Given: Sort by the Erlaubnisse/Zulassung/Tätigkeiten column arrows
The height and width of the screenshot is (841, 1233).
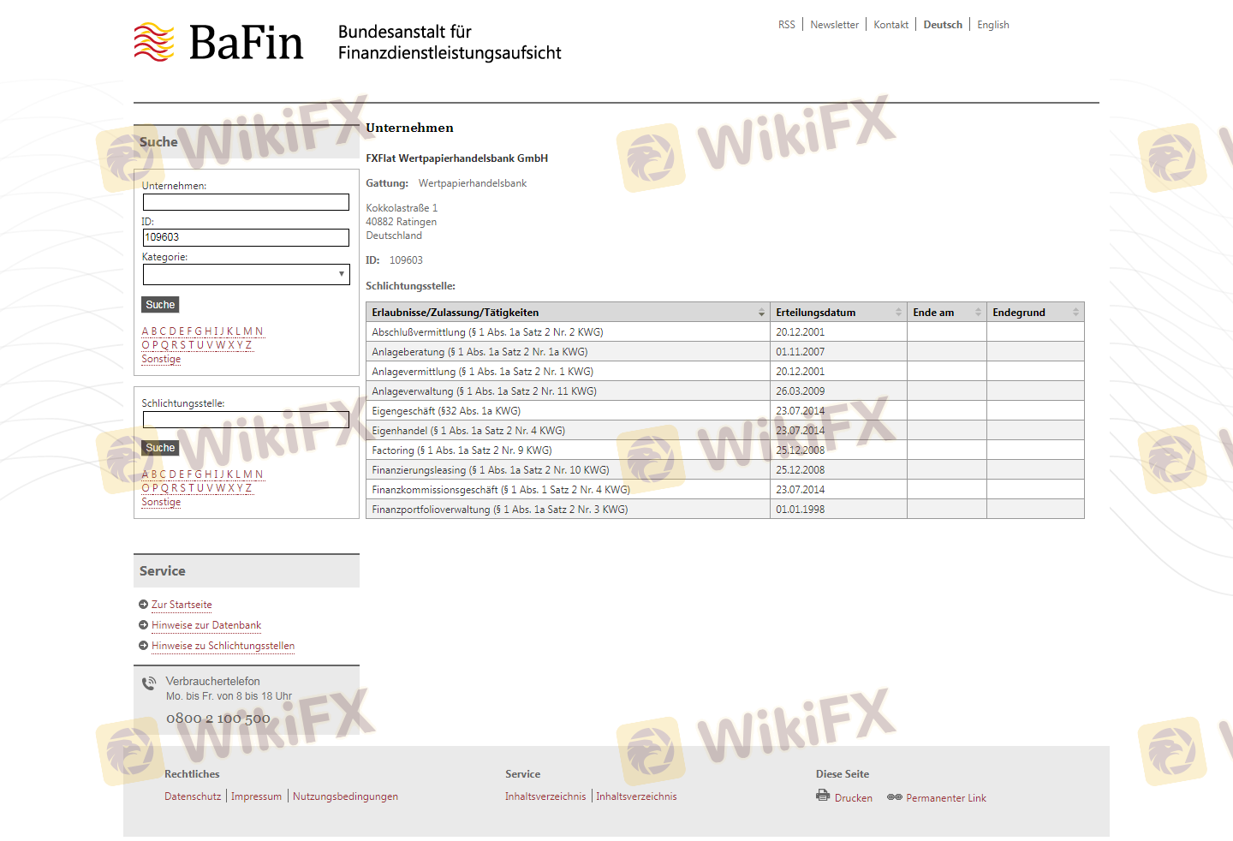Looking at the screenshot, I should (x=761, y=313).
